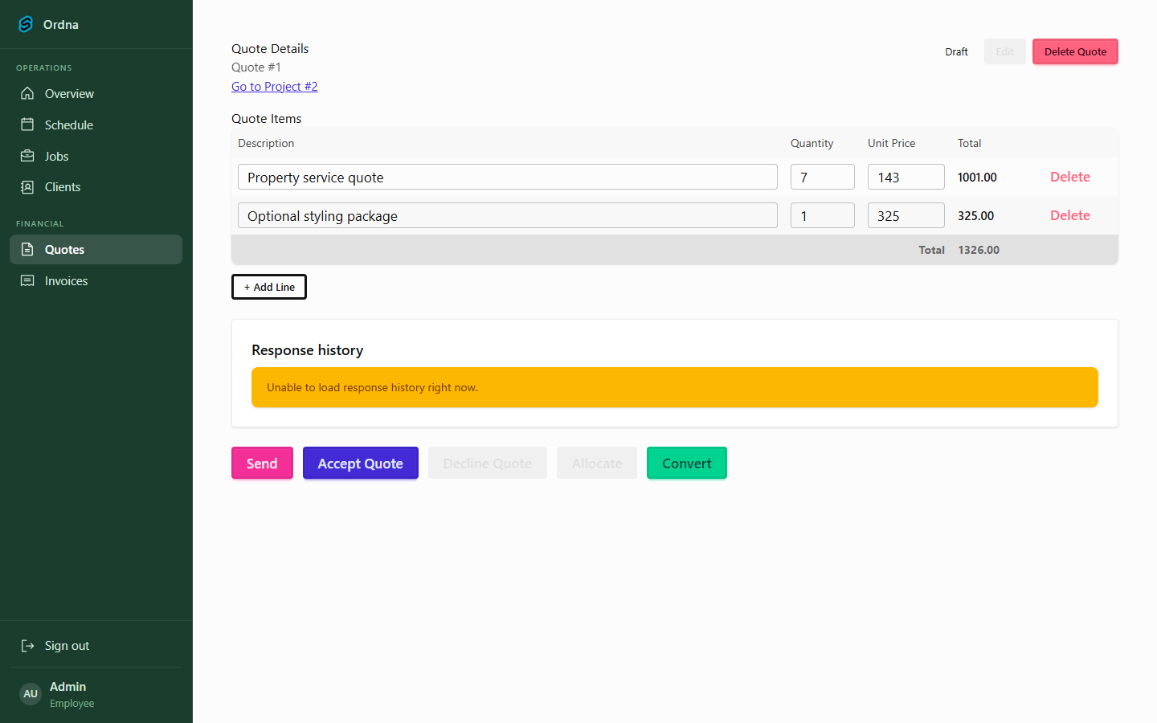Click the Admin user name

click(x=68, y=687)
